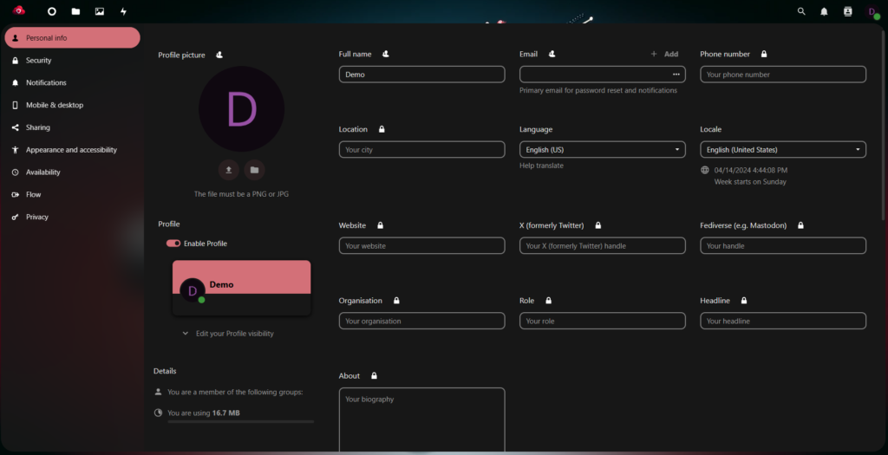Viewport: 888px width, 455px height.
Task: Go to Mobile & desktop settings
Action: tap(73, 105)
